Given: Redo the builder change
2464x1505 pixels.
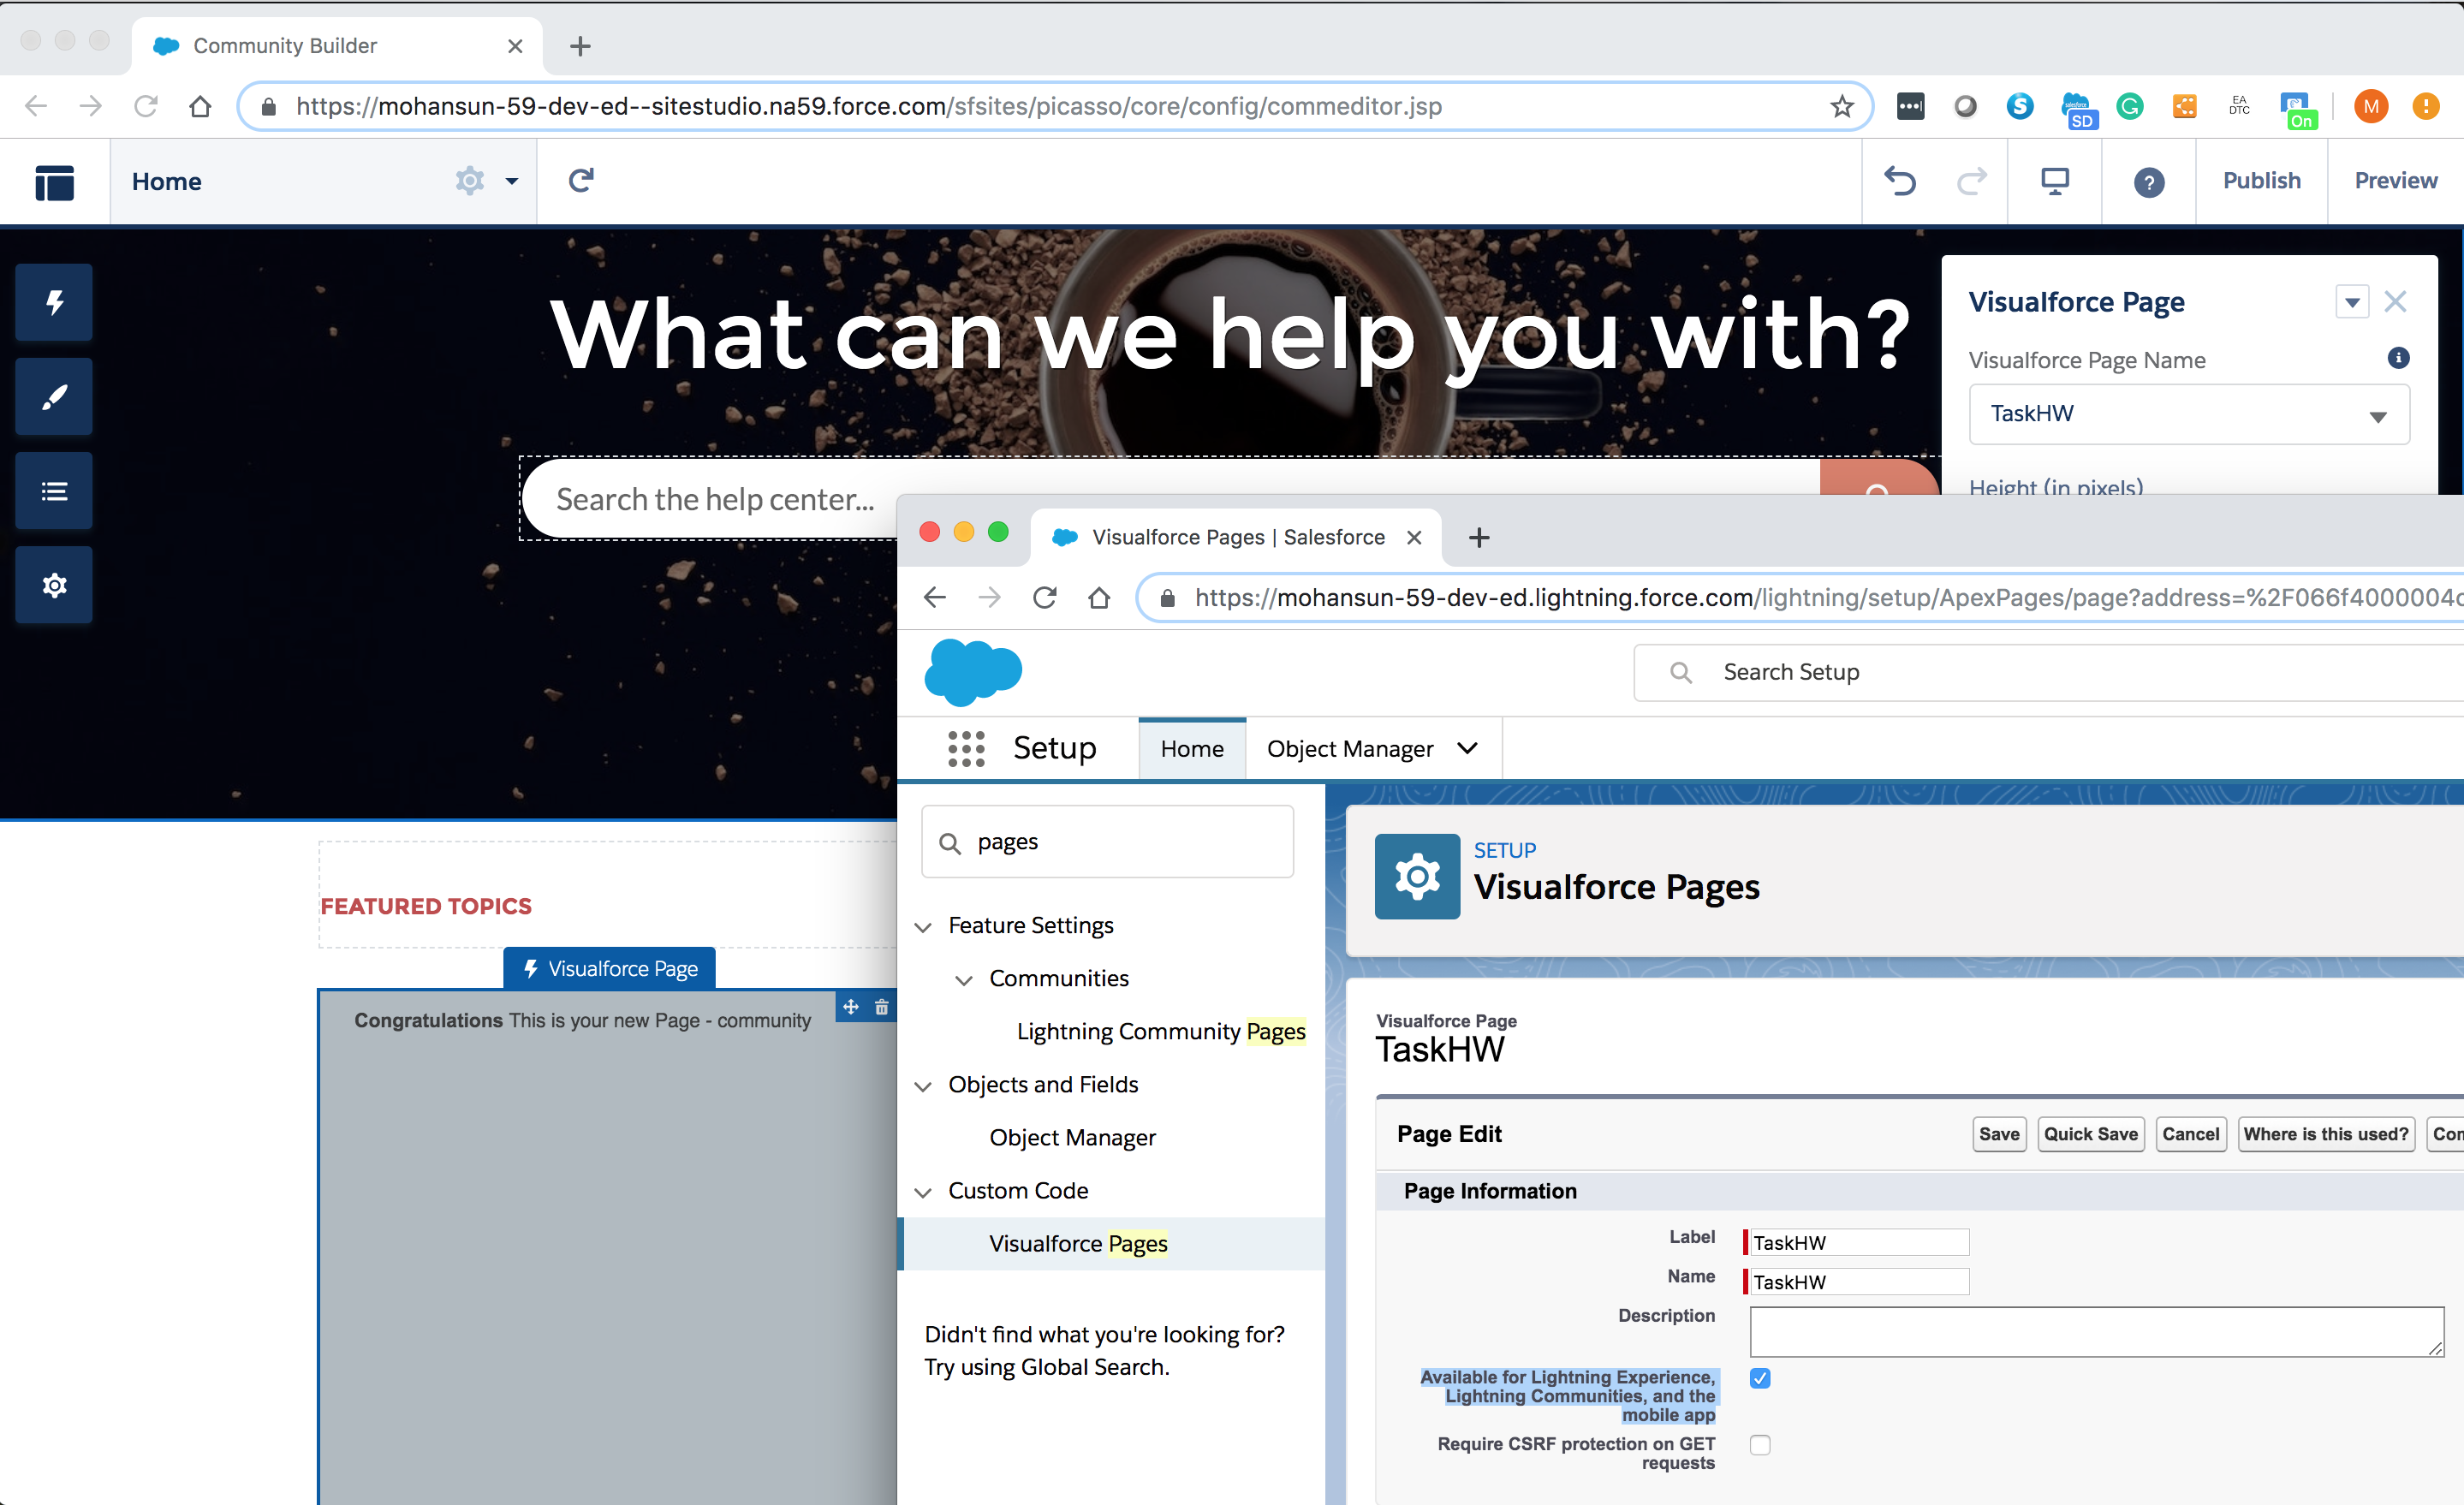Looking at the screenshot, I should pyautogui.click(x=1971, y=181).
